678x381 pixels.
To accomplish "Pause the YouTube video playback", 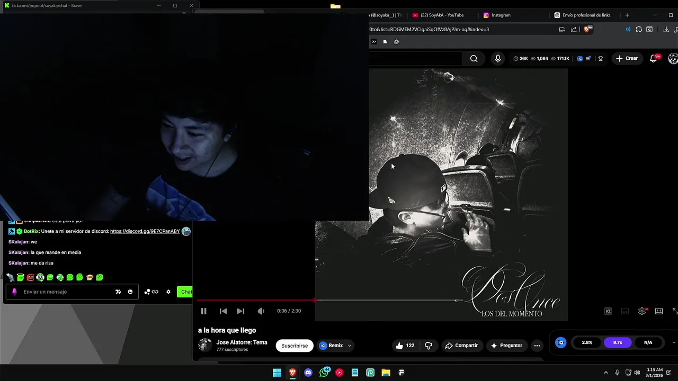I will [x=203, y=311].
